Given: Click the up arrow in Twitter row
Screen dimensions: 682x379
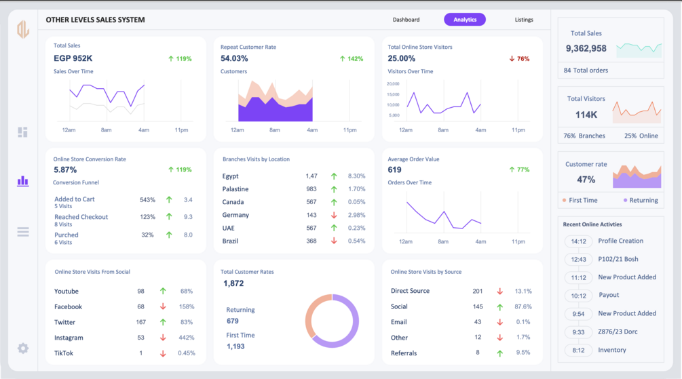Looking at the screenshot, I should [163, 322].
